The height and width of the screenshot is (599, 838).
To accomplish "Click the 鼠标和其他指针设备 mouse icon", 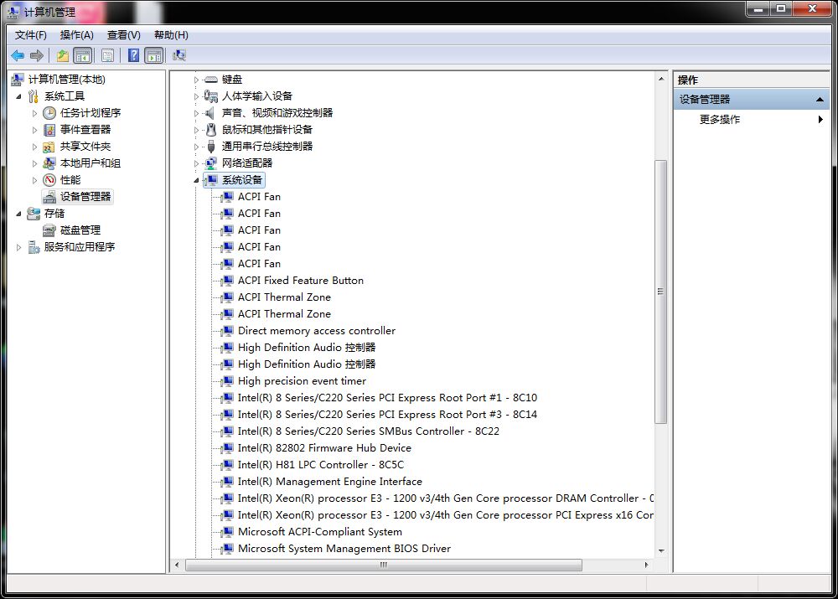I will [x=211, y=130].
